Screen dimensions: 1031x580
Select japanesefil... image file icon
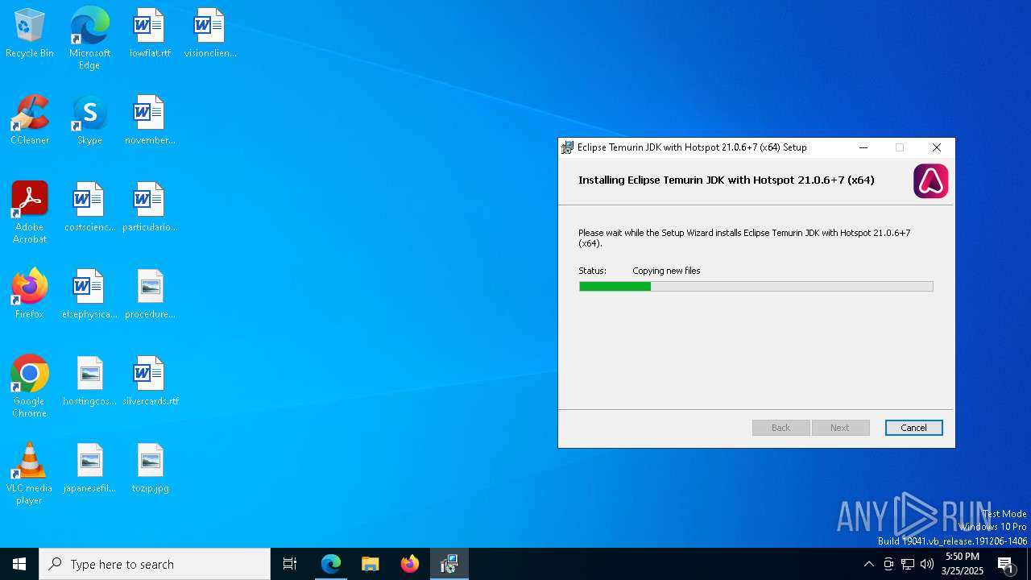tap(89, 469)
